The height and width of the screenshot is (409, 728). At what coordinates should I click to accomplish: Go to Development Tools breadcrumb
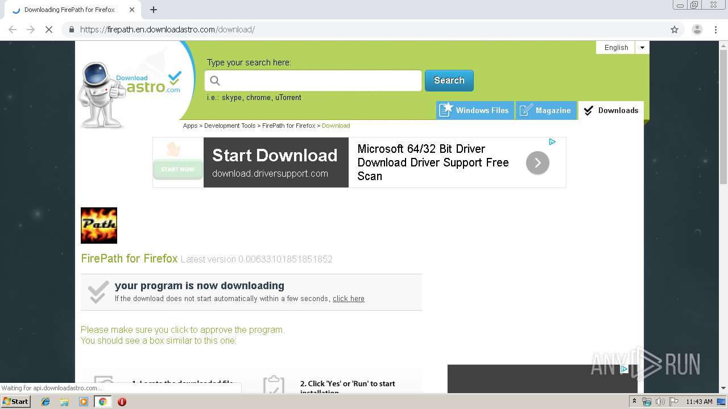[230, 126]
